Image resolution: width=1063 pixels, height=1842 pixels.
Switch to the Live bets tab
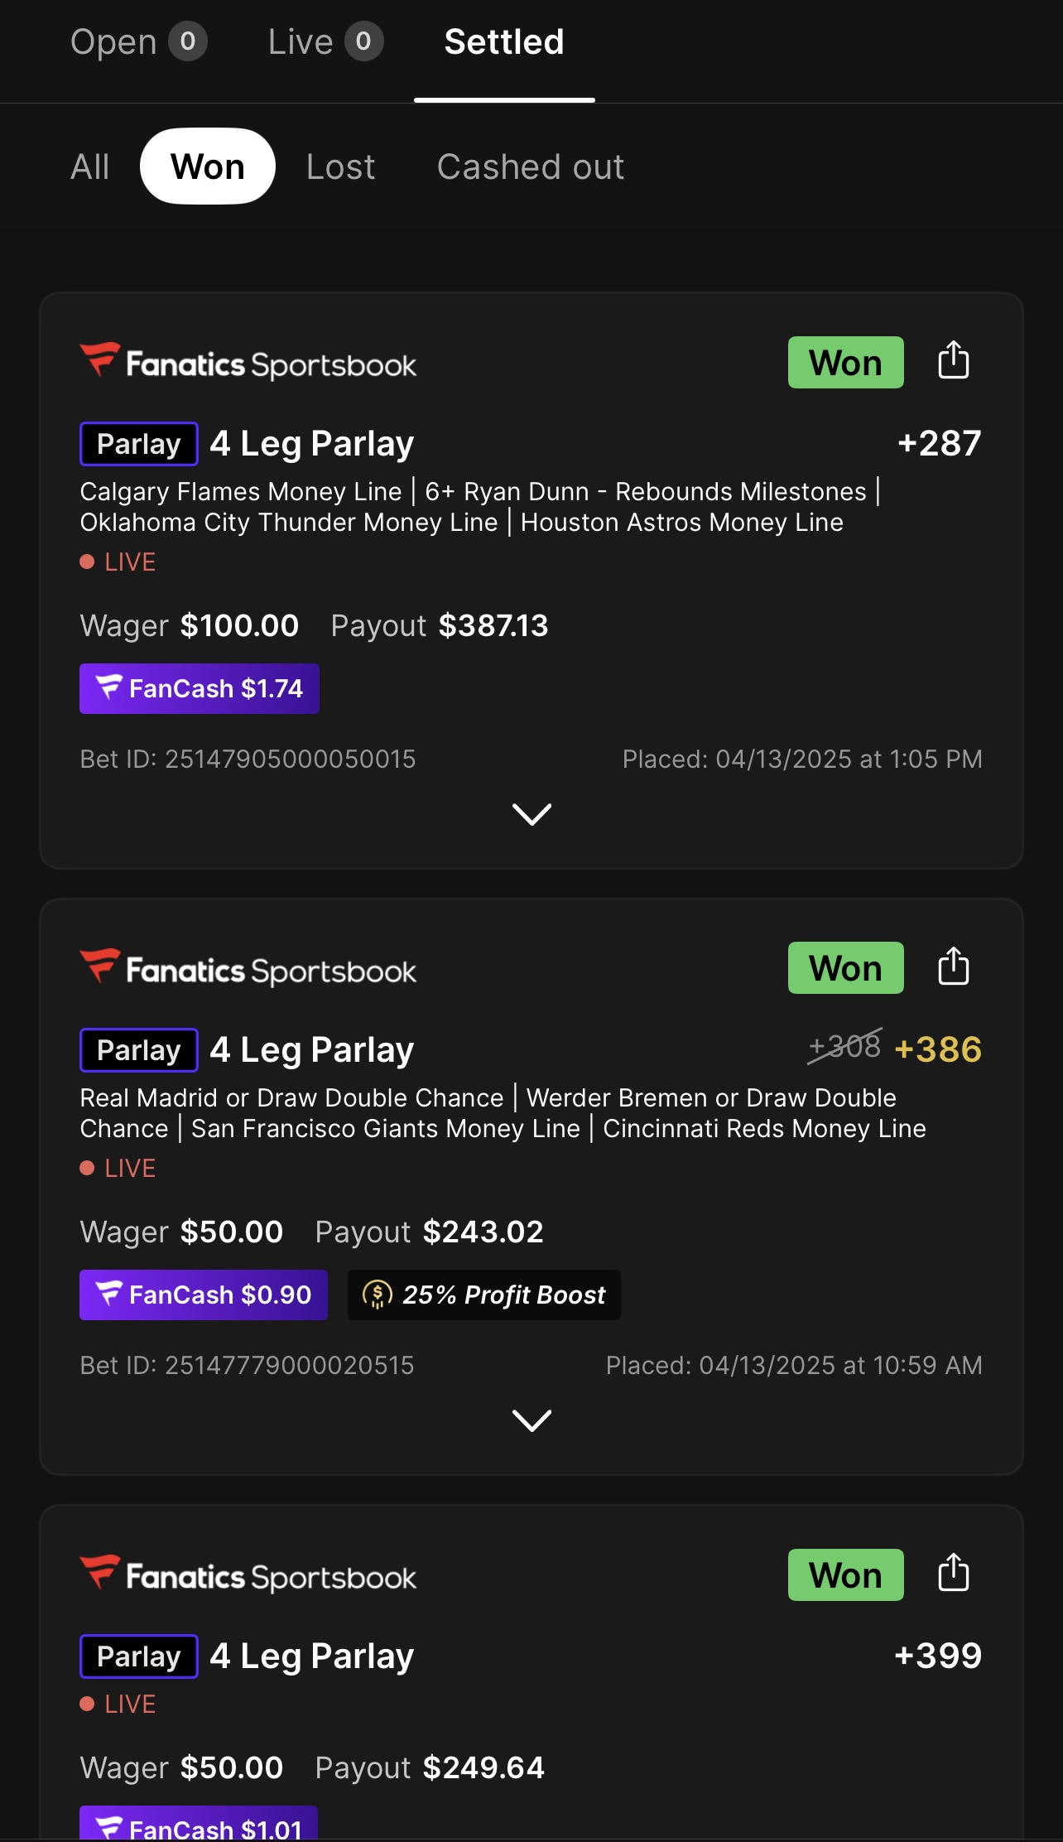tap(325, 42)
